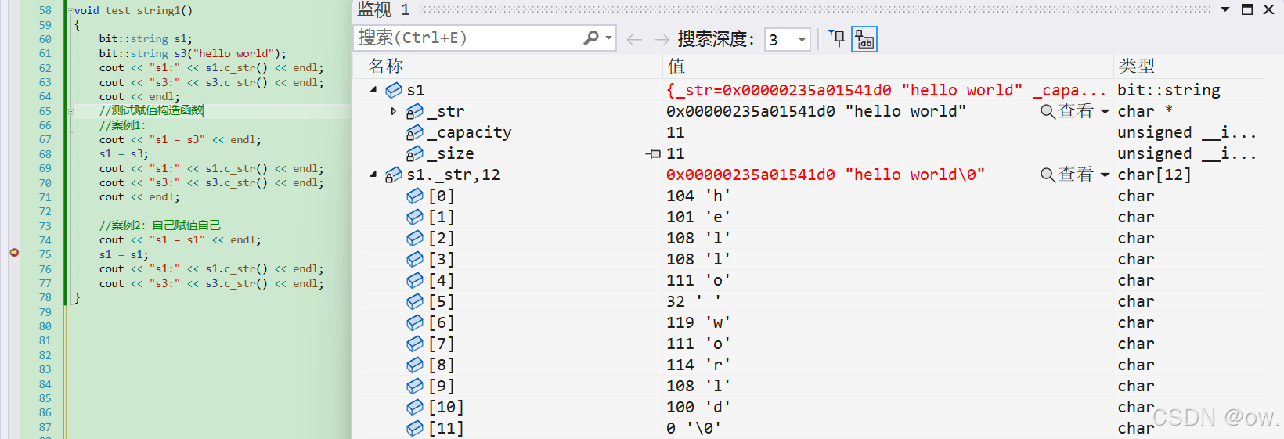Screen dimensions: 1284x439
Task: Collapse the s1._str,12 watch node
Action: coord(373,175)
